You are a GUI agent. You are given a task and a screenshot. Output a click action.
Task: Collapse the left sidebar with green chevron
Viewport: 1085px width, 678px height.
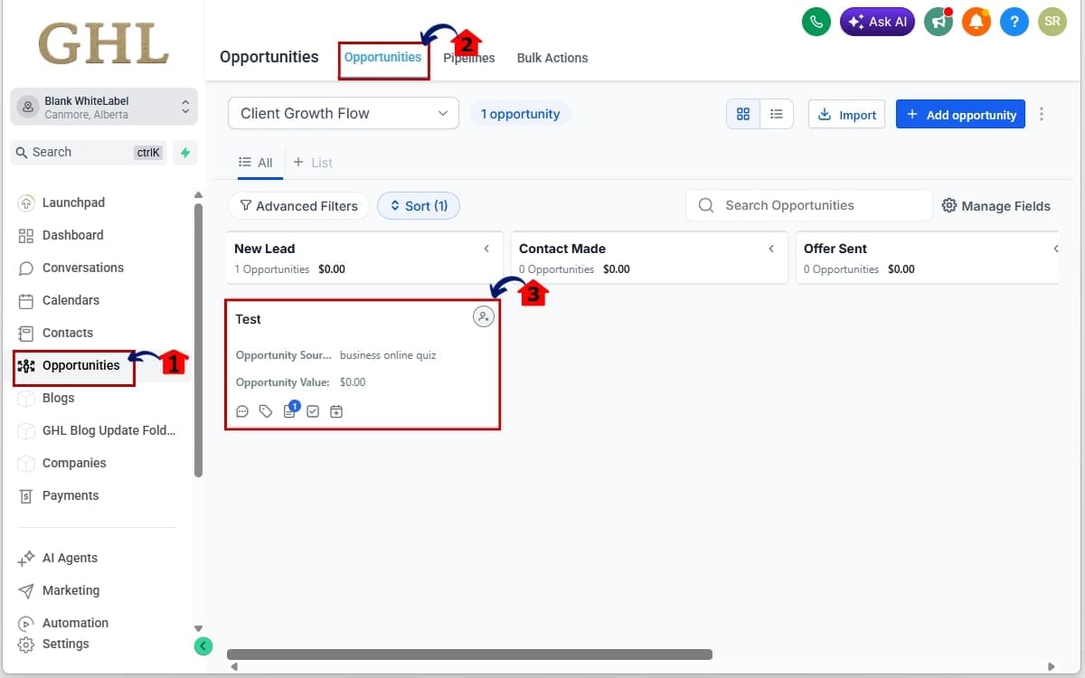tap(203, 645)
